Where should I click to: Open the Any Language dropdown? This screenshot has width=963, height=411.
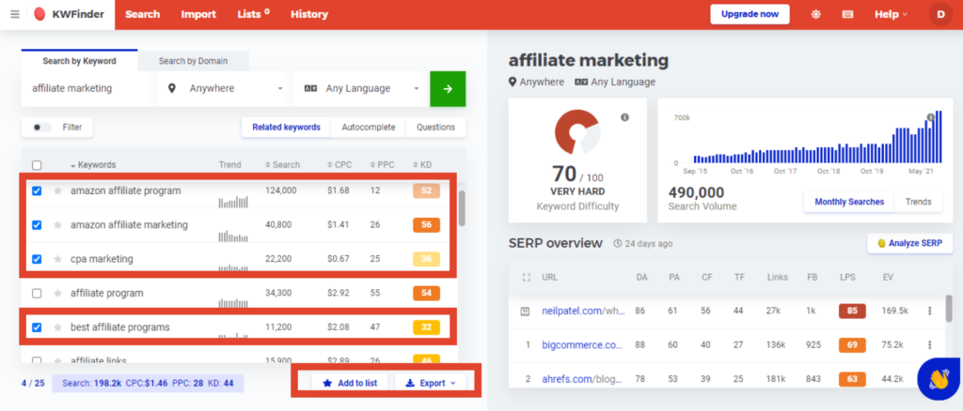pyautogui.click(x=361, y=89)
